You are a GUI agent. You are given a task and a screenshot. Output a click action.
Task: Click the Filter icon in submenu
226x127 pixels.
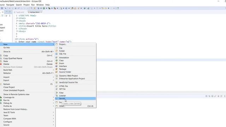[x=56, y=93]
